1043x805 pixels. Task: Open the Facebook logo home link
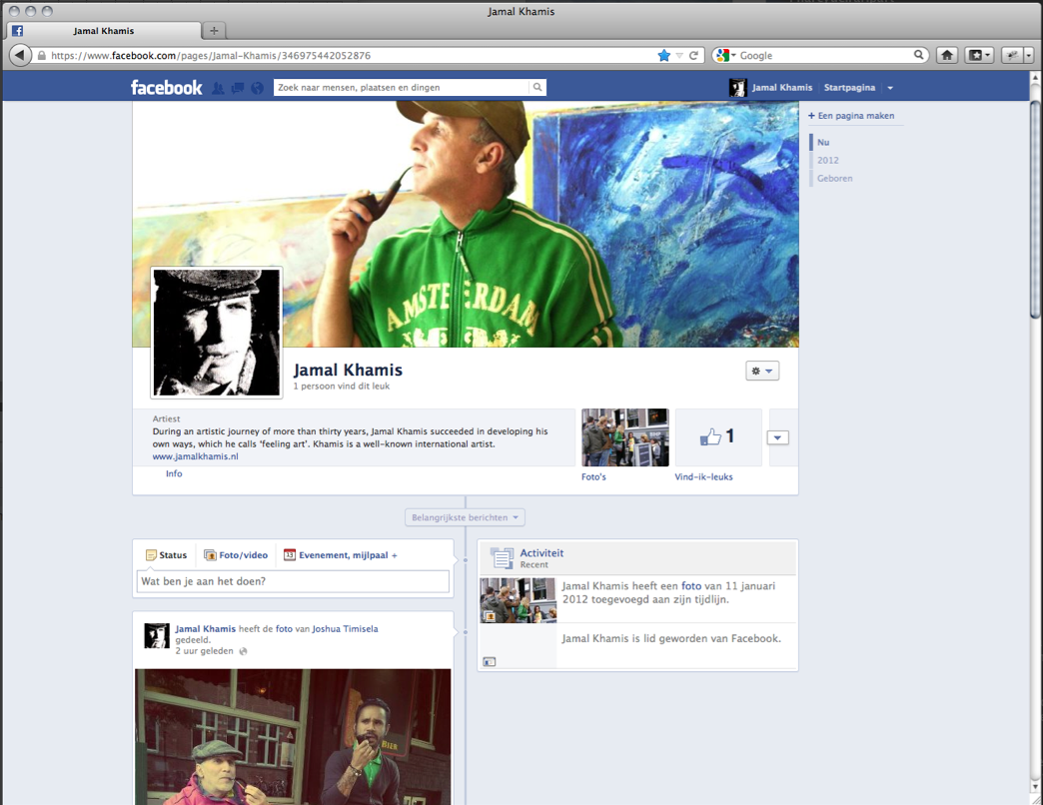tap(166, 87)
